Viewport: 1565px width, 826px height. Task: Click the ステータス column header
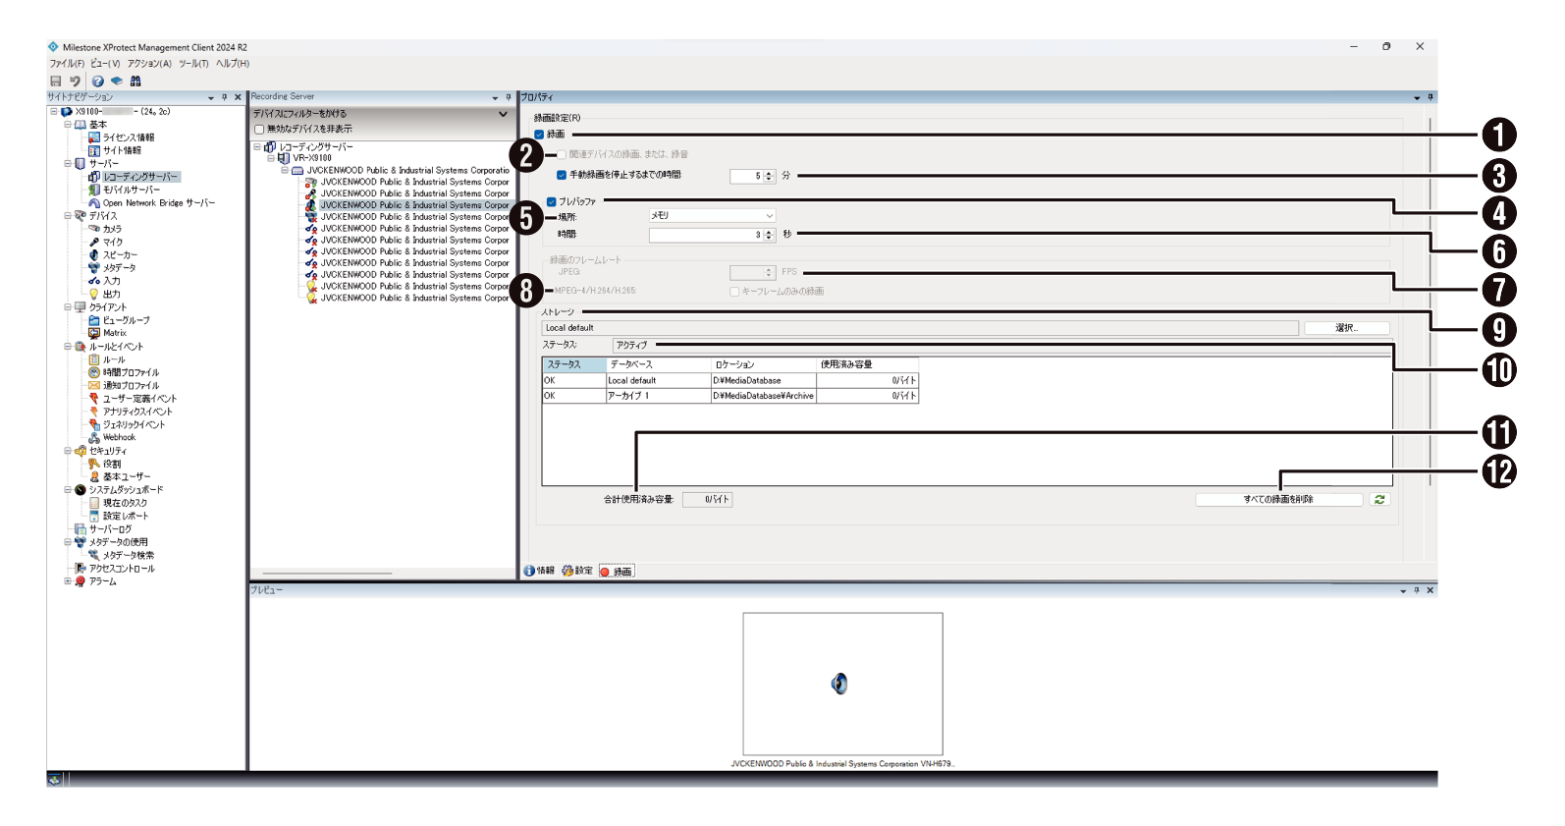[573, 364]
